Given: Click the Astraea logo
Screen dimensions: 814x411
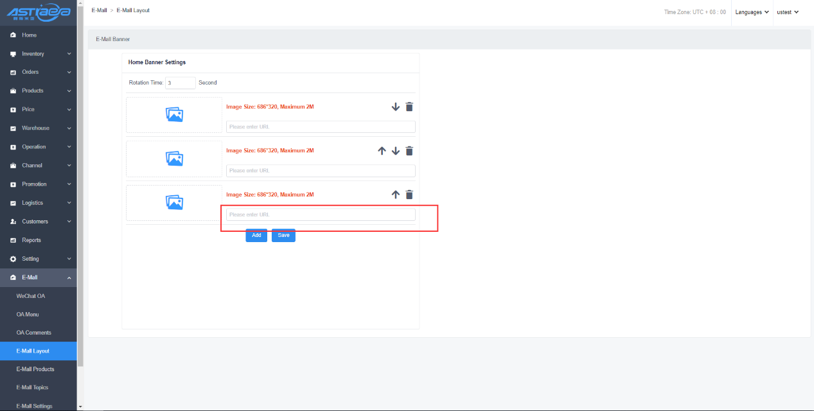Looking at the screenshot, I should (38, 13).
